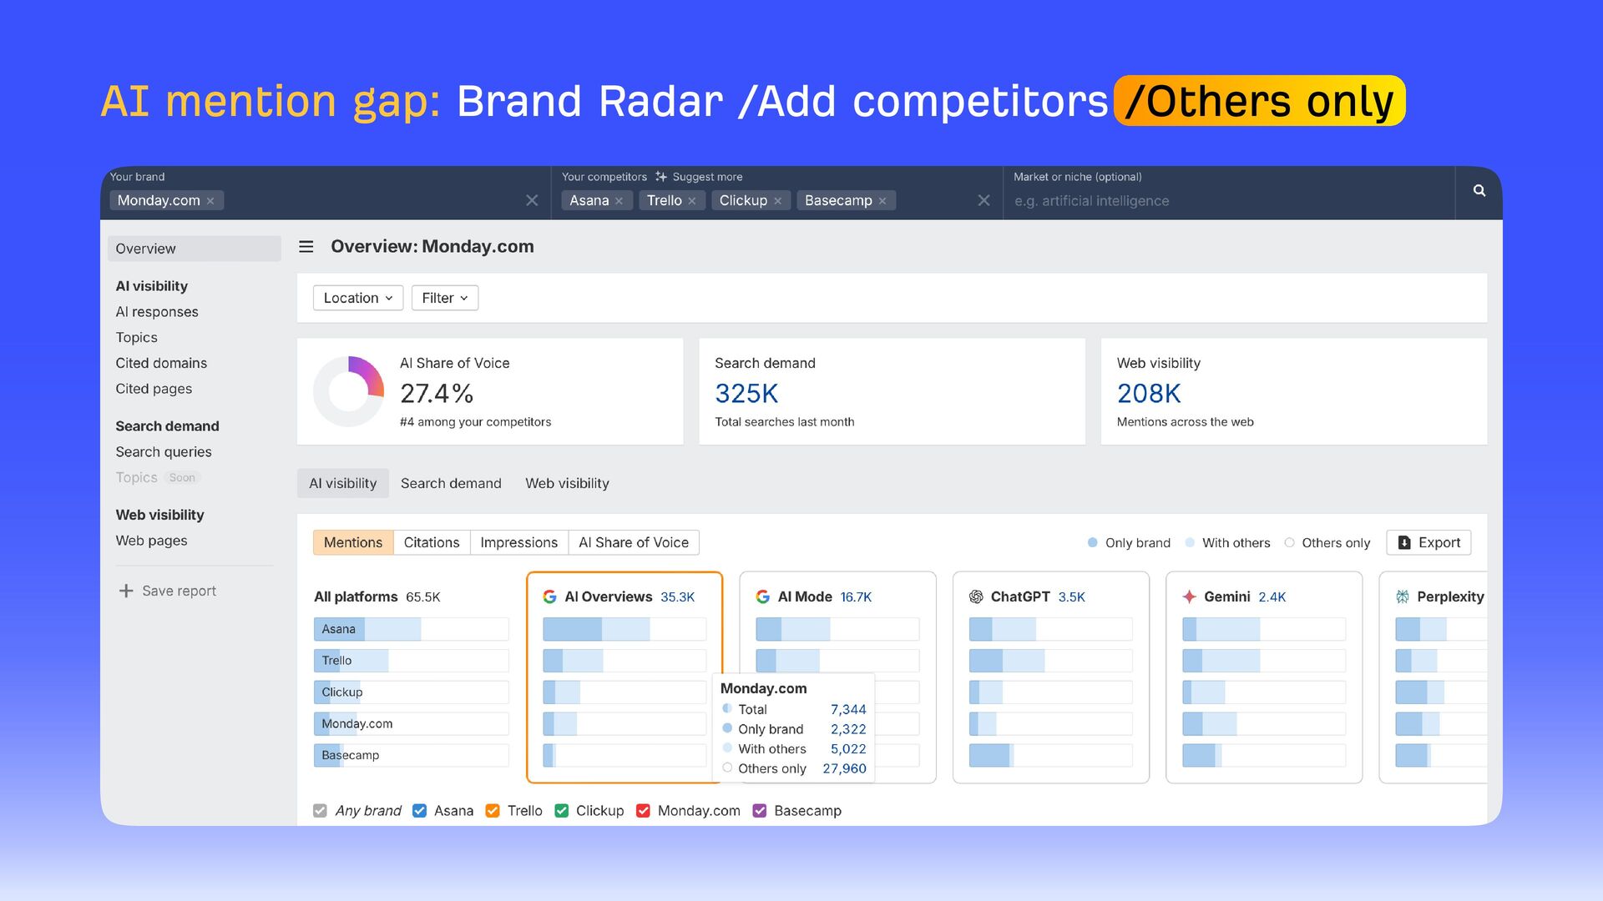
Task: Click the AI Share of Voice donut chart
Action: (x=349, y=391)
